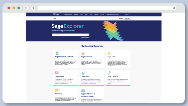This screenshot has height=106, width=188.
Task: Click the Search icon in navigation bar
Action: (129, 14)
